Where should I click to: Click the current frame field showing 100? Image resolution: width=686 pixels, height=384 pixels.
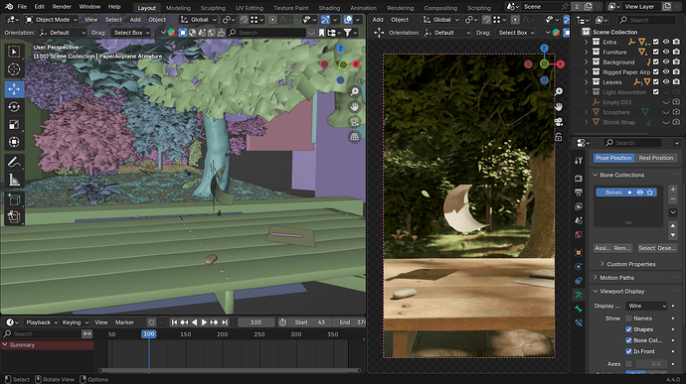pos(256,322)
